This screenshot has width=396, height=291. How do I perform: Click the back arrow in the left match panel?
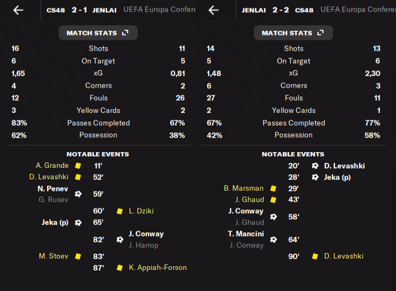pos(18,10)
